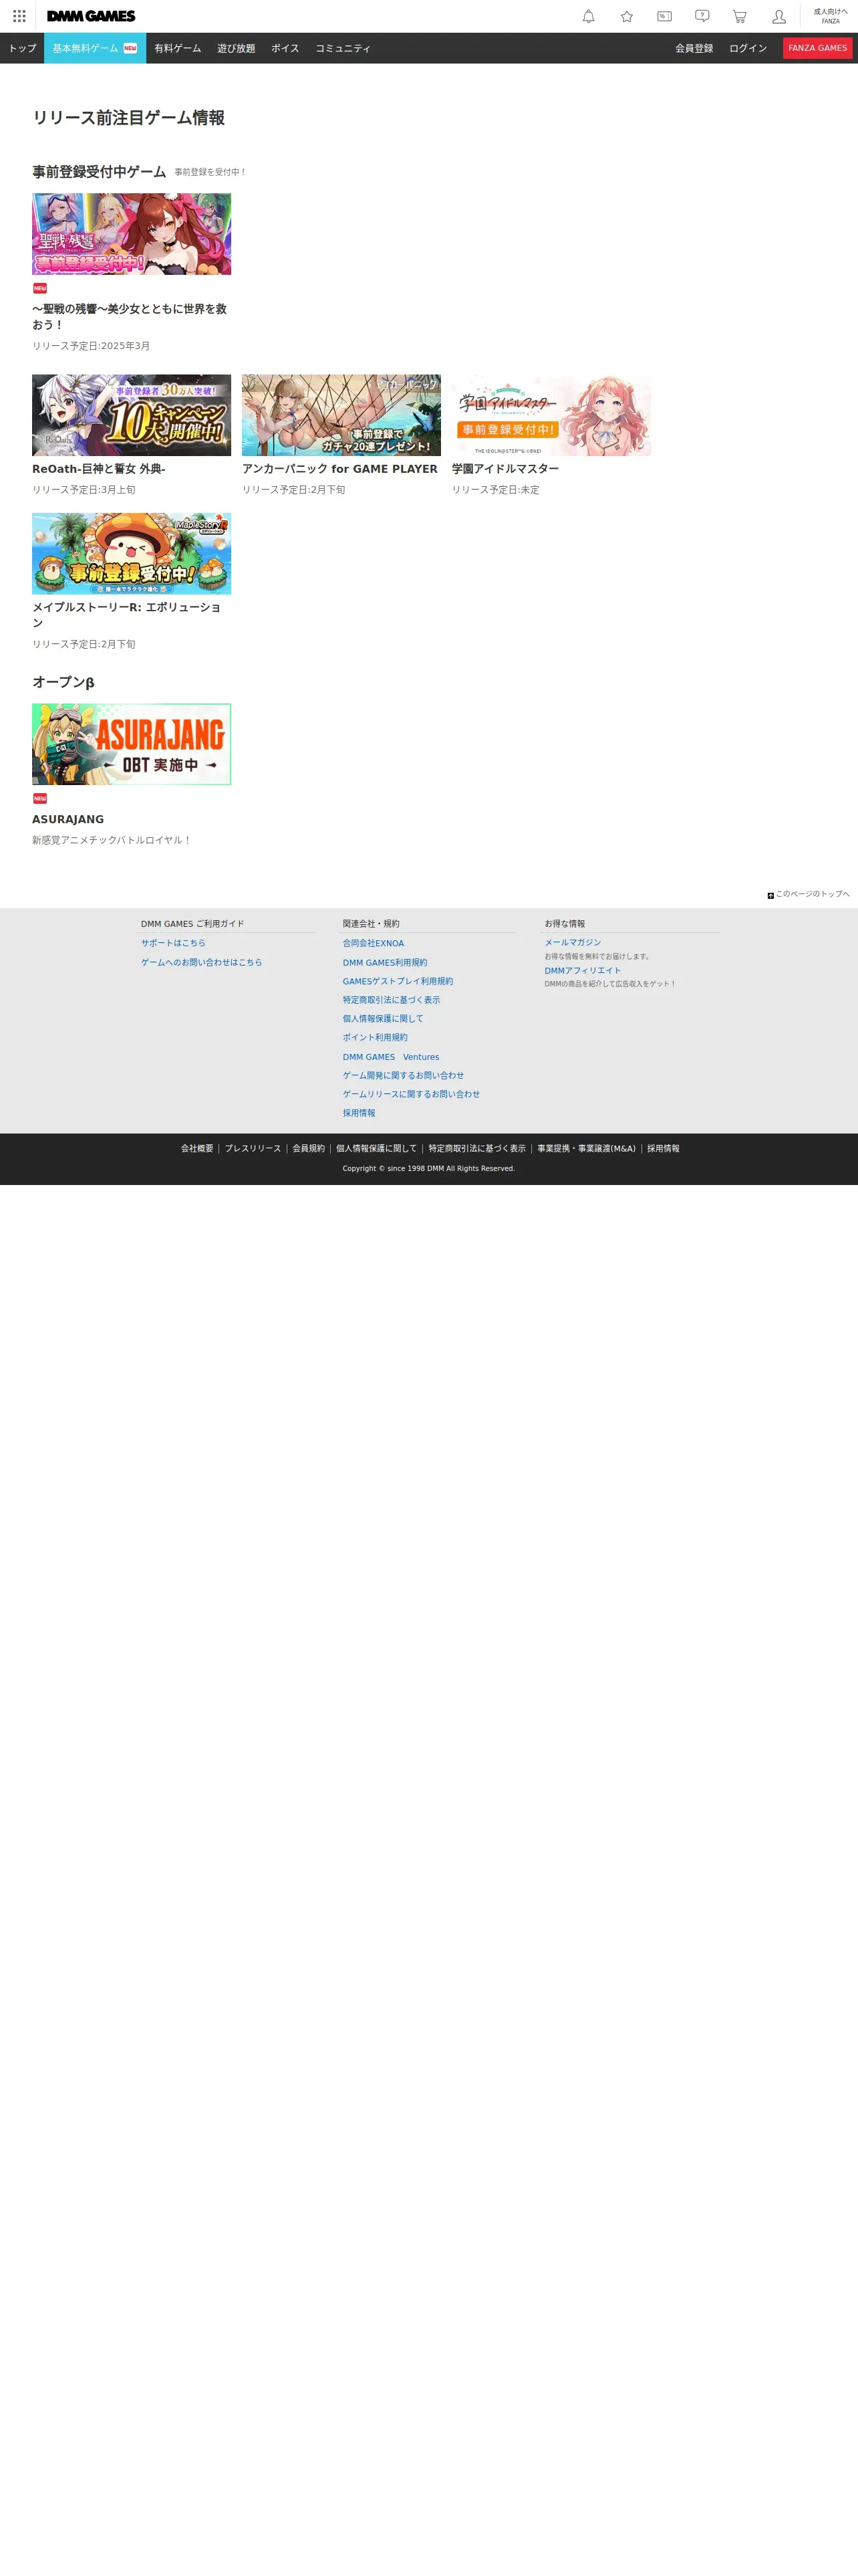Open help via the question-mark icon
Screen dimensions: 858x2576
(702, 16)
